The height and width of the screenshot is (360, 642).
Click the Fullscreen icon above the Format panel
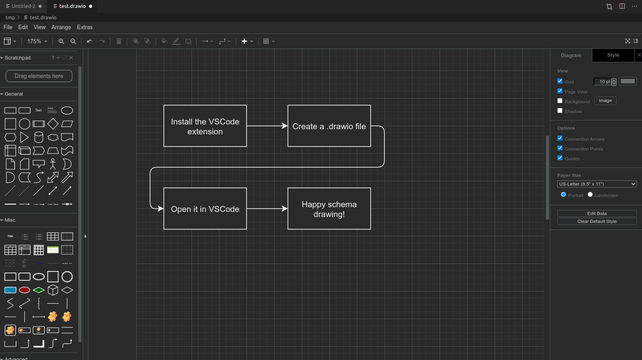pyautogui.click(x=627, y=41)
